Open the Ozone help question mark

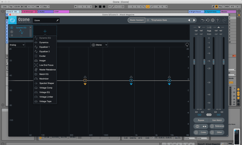tap(217, 20)
